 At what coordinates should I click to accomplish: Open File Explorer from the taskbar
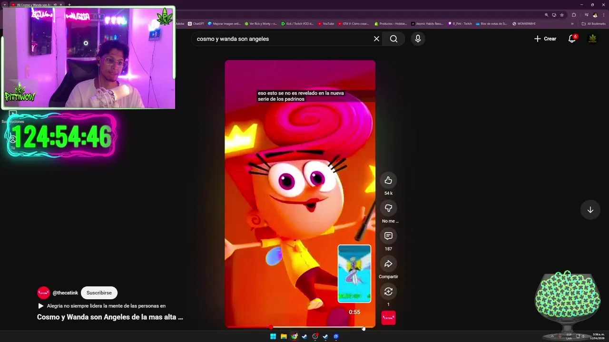(x=284, y=336)
